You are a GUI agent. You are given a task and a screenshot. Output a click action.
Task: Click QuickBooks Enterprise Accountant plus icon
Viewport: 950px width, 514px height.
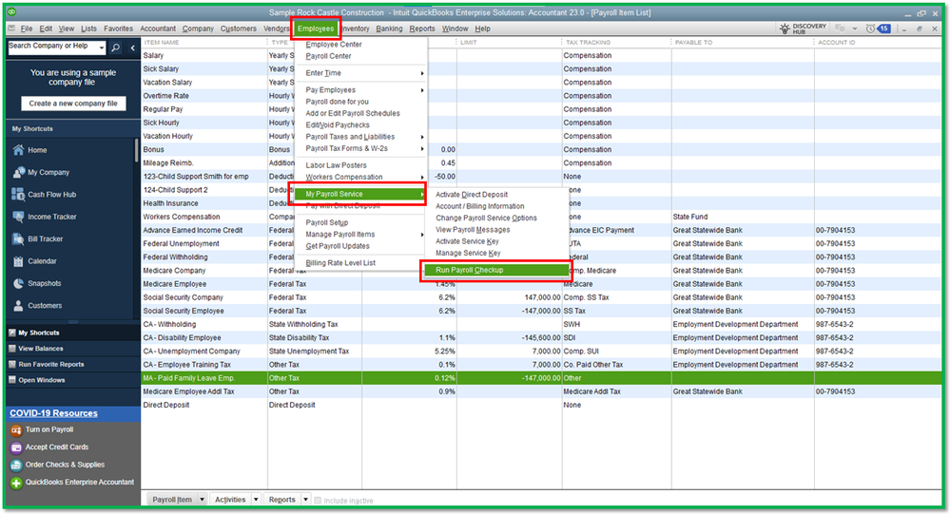click(16, 483)
